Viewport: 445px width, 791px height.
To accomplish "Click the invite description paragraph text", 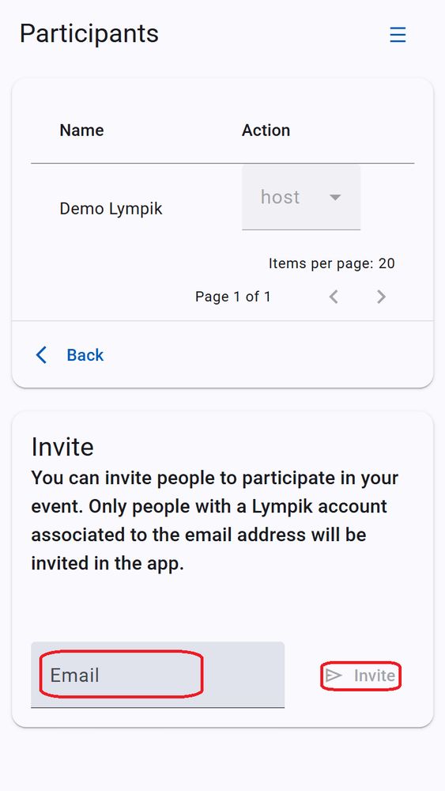I will (215, 520).
